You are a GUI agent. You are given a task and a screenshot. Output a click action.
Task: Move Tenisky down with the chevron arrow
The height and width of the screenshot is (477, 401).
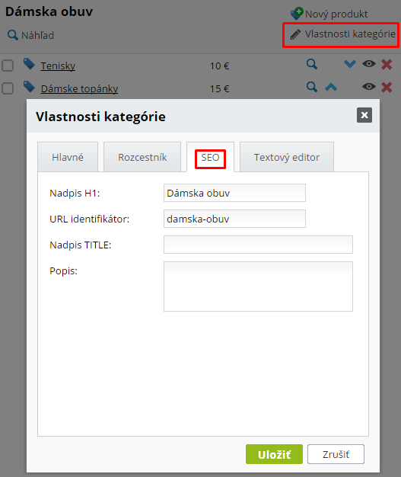[x=350, y=64]
